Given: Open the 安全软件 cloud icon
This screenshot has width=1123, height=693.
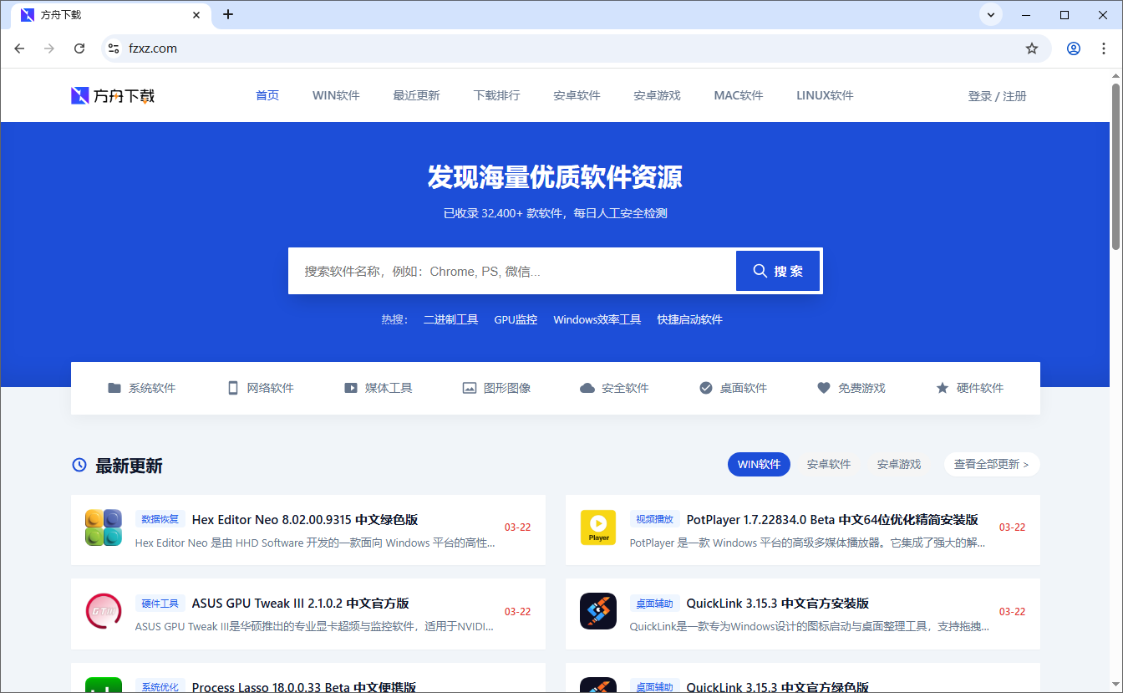Looking at the screenshot, I should pyautogui.click(x=587, y=387).
